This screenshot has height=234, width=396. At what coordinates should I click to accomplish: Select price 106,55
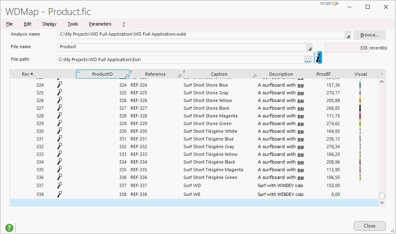pyautogui.click(x=333, y=177)
